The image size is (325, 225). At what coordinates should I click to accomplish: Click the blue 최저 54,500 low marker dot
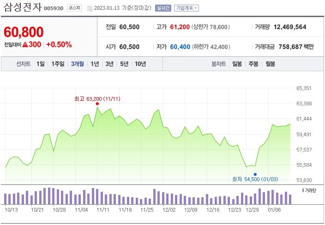click(x=255, y=174)
